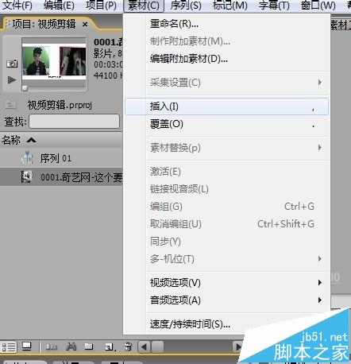Choose 插入(I) menu item
Viewport: 351px width, 364px height.
coord(226,106)
